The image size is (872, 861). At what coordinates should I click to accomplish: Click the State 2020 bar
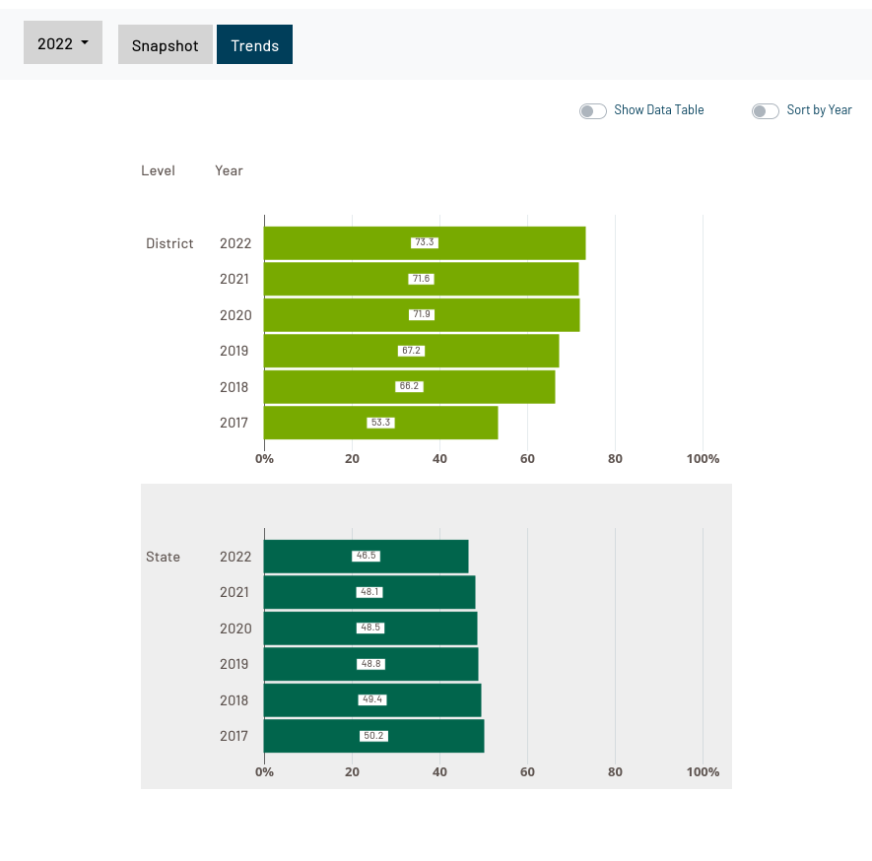[305, 629]
